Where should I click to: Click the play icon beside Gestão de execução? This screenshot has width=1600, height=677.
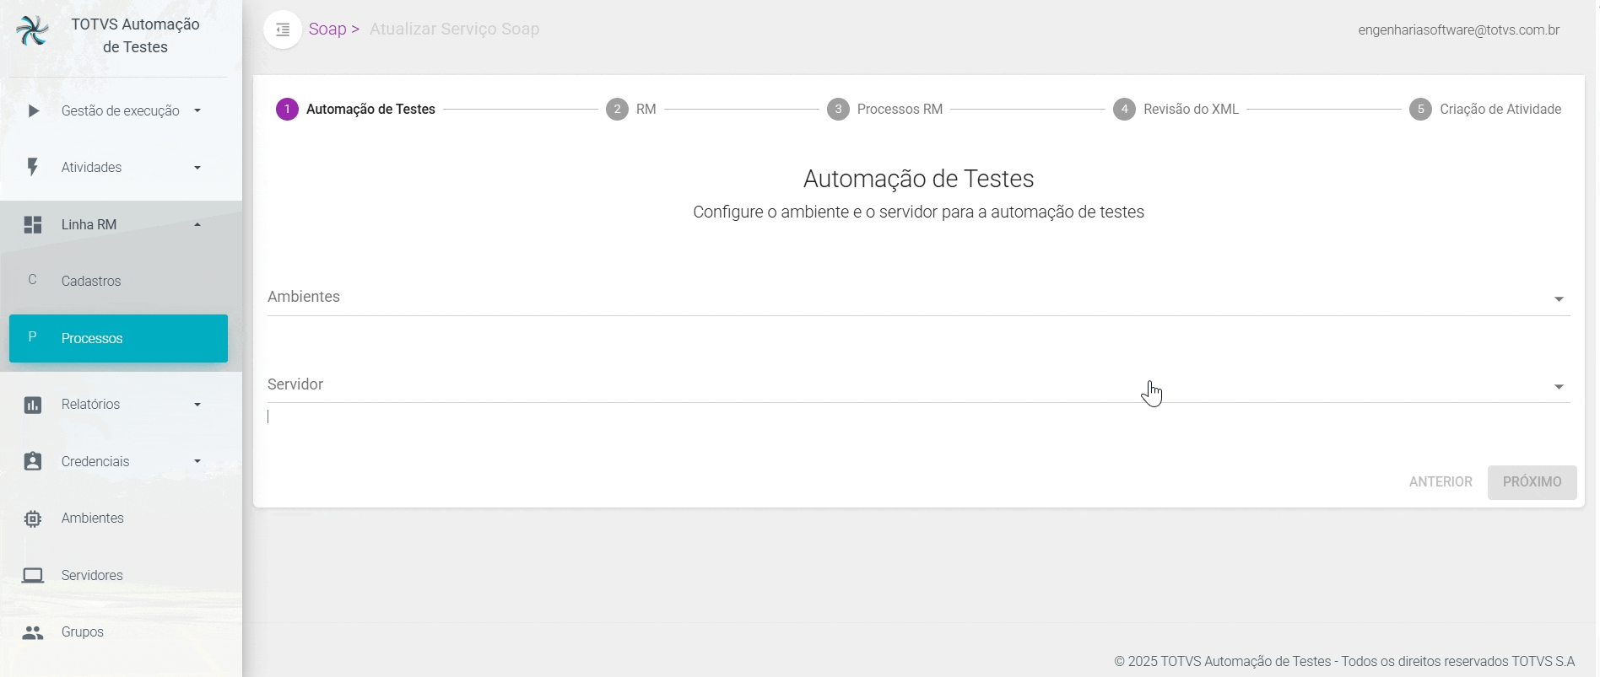click(33, 110)
